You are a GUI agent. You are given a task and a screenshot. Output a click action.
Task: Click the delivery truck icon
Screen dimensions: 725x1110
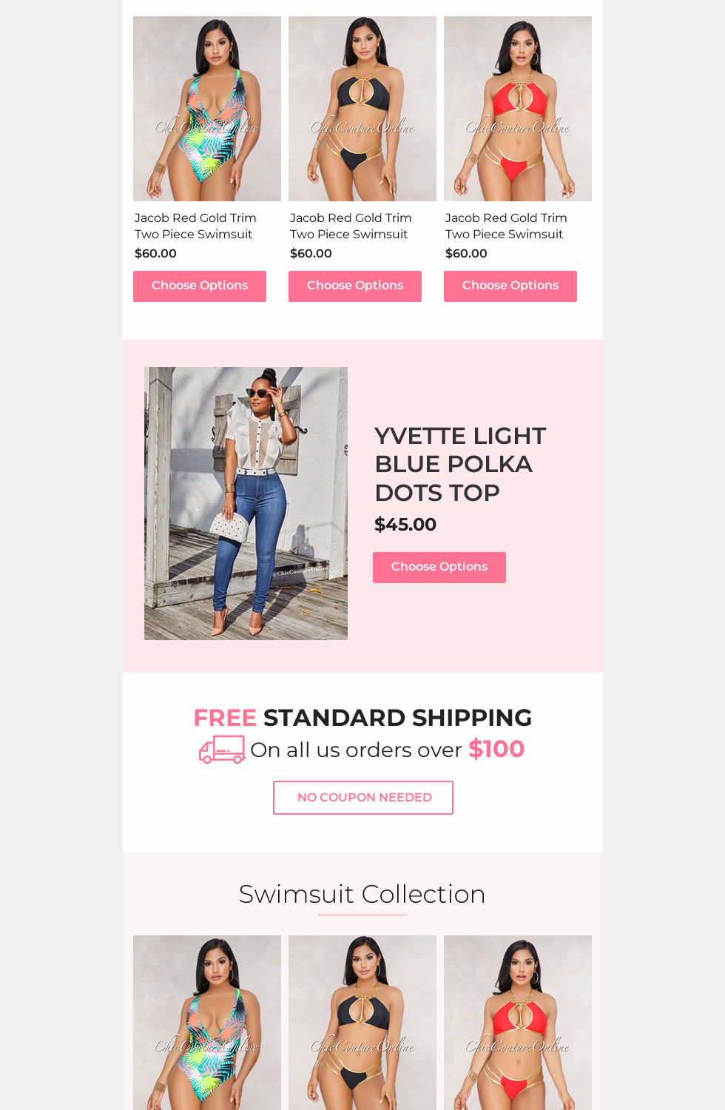click(x=222, y=750)
